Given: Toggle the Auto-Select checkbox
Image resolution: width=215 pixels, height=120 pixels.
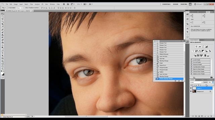Looking at the screenshot, I should pos(8,8).
